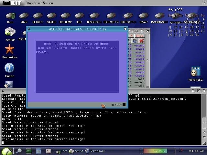
Task: Click the shell window scrollbar up arrow
Action: coord(204,132)
